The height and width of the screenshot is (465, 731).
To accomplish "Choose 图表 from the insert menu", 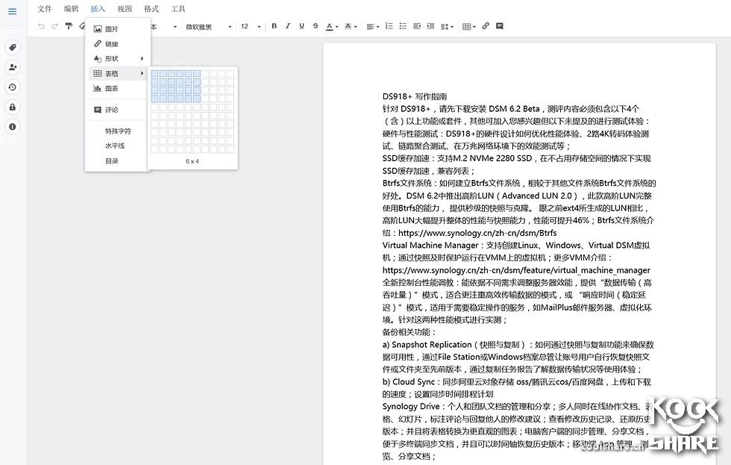I will [118, 88].
